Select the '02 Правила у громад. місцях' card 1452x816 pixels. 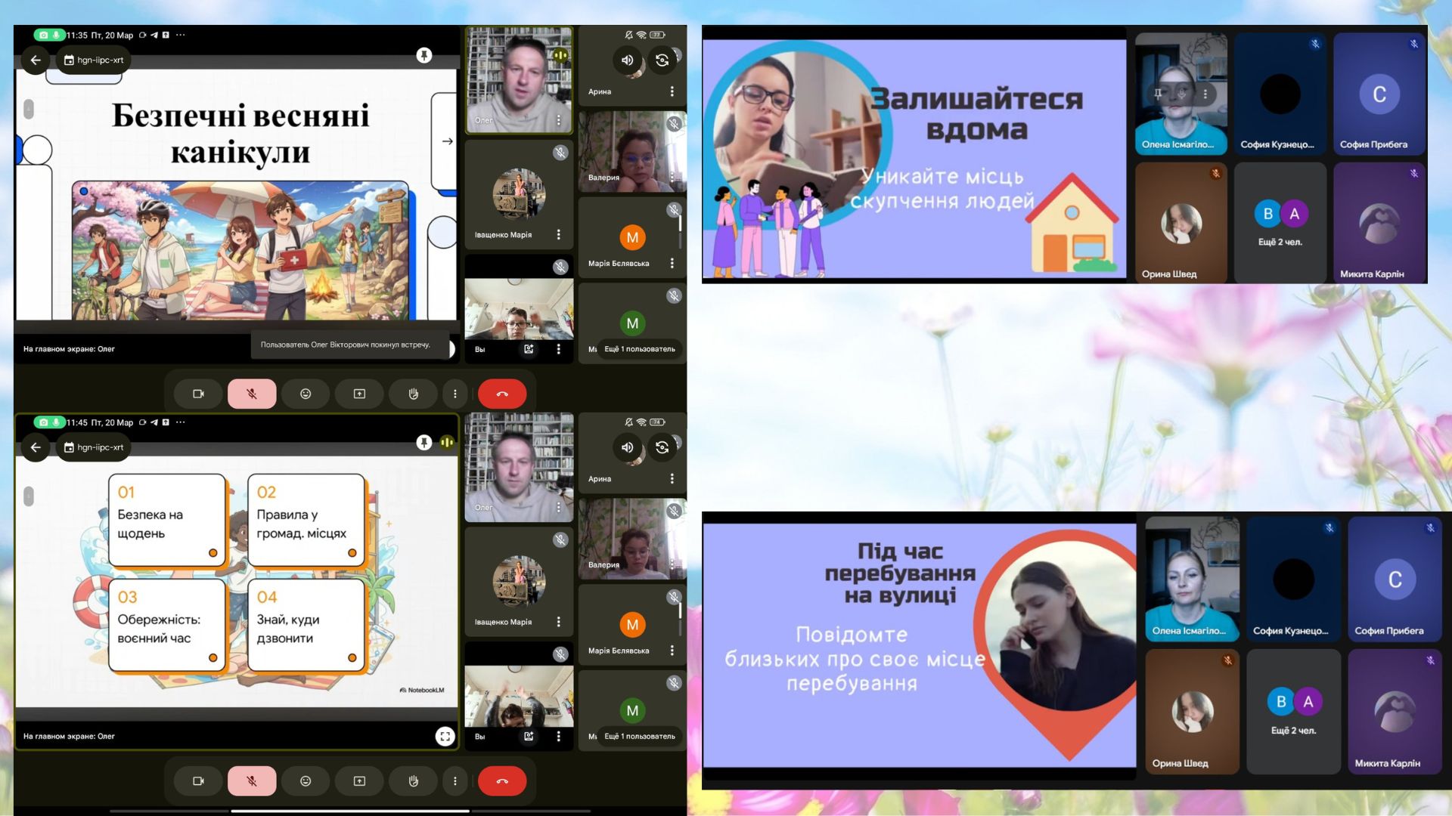306,520
